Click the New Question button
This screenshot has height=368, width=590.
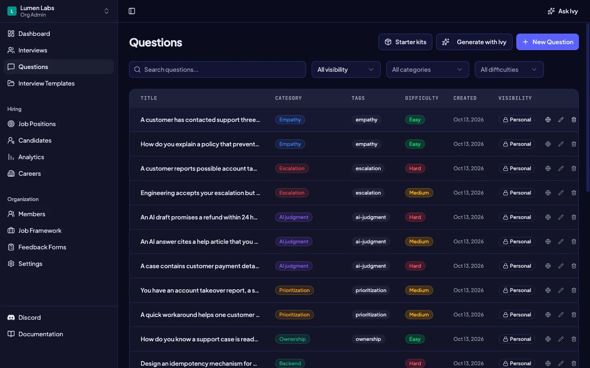pyautogui.click(x=548, y=42)
